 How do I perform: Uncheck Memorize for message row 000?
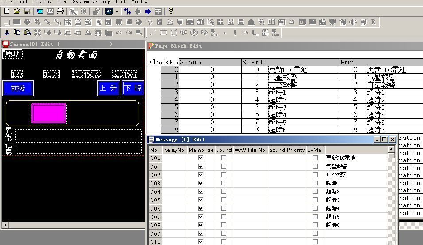(x=201, y=158)
